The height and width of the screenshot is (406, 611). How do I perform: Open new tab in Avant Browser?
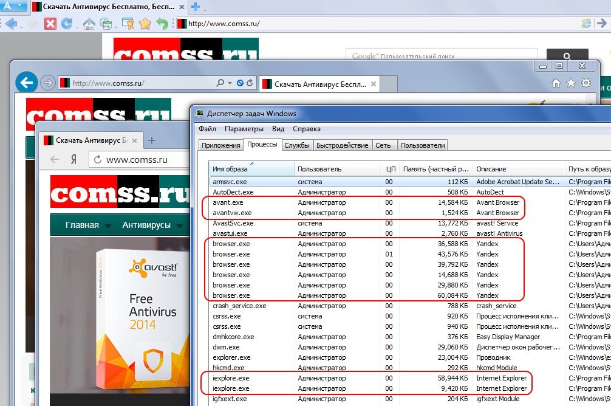[196, 7]
